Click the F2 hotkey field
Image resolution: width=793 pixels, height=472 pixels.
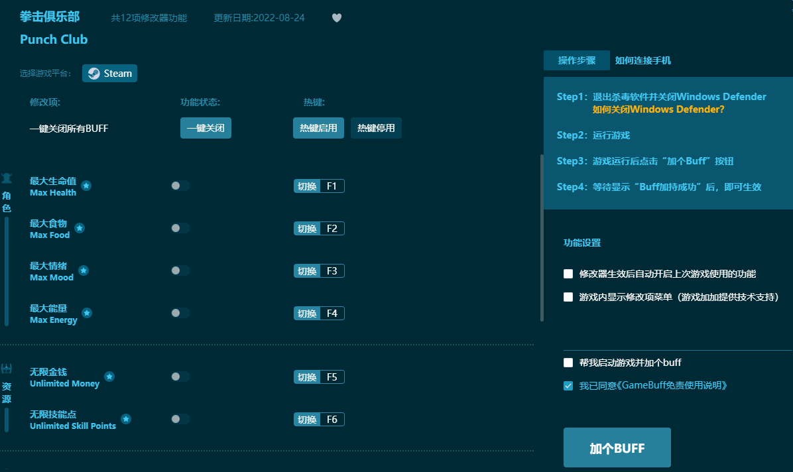[x=332, y=229]
